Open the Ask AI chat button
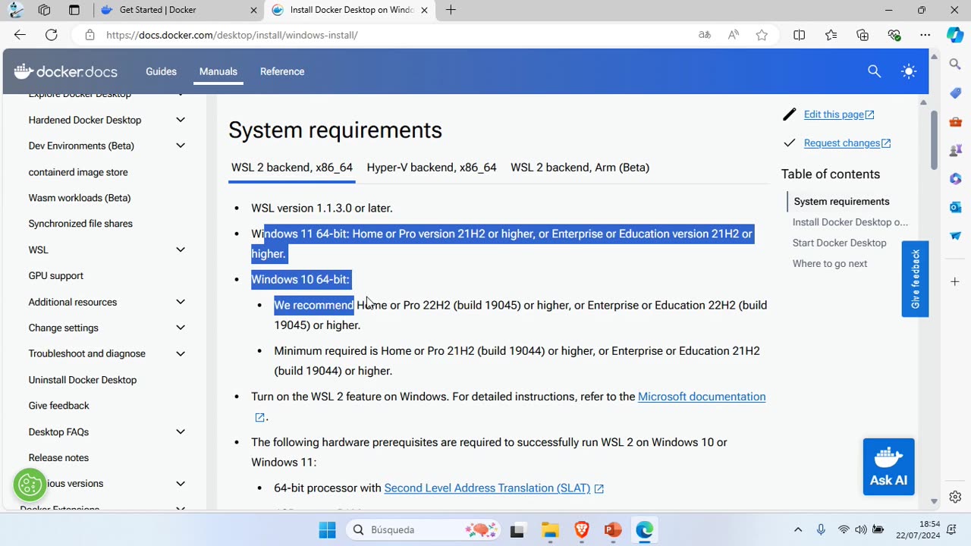 pyautogui.click(x=888, y=466)
